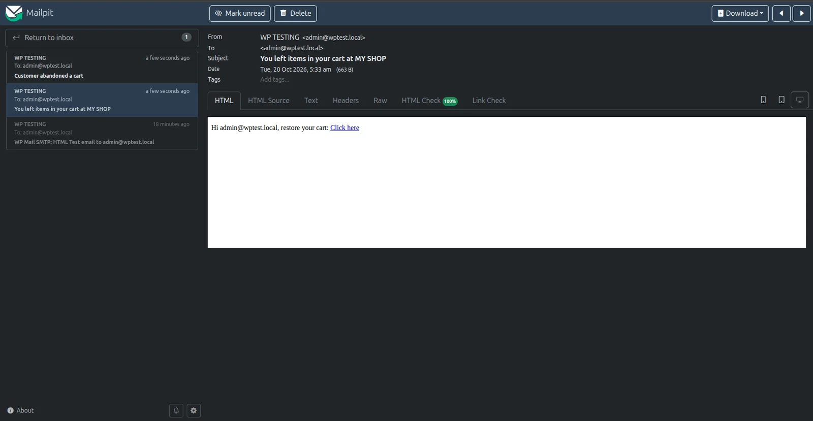The height and width of the screenshot is (421, 813).
Task: Open the Link Check tab
Action: tap(489, 101)
